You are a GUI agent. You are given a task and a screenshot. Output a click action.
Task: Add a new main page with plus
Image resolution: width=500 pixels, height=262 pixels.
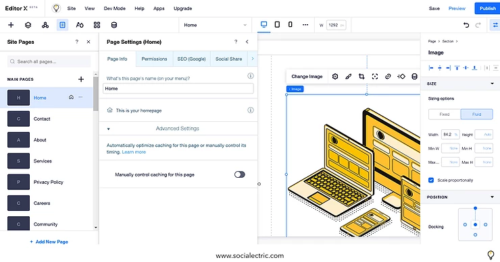(81, 79)
